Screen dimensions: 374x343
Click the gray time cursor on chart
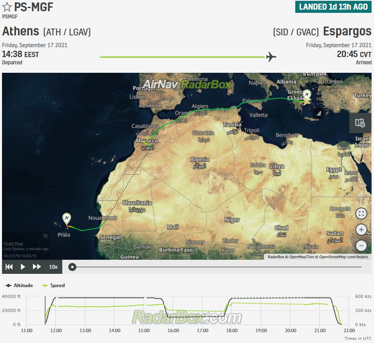(x=45, y=310)
